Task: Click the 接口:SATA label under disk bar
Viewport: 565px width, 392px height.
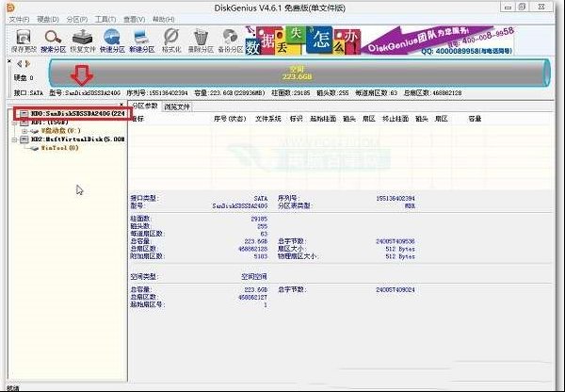Action: (28, 93)
